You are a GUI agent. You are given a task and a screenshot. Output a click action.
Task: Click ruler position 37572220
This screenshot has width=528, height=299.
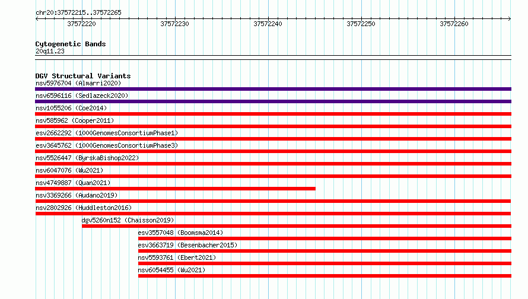click(x=81, y=24)
